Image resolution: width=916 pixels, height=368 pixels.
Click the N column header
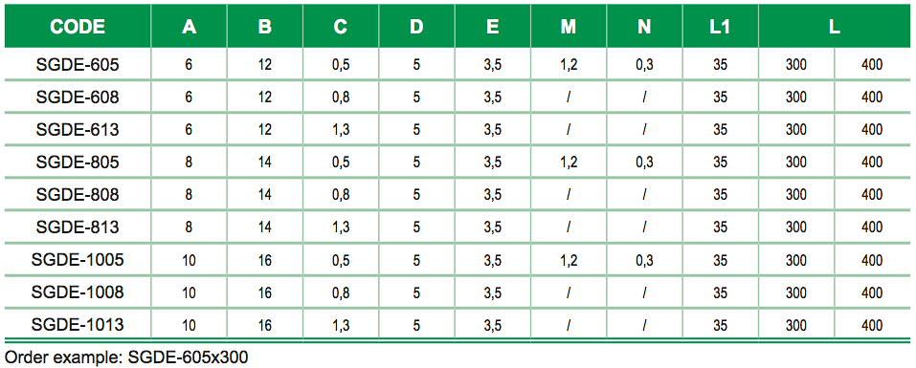tap(644, 27)
